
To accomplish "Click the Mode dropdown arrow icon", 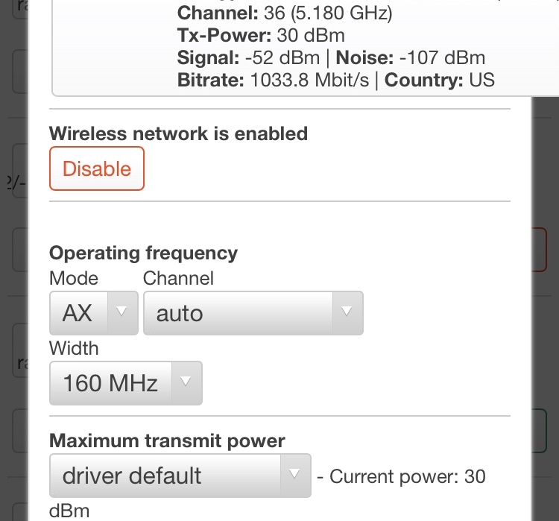I will (121, 312).
